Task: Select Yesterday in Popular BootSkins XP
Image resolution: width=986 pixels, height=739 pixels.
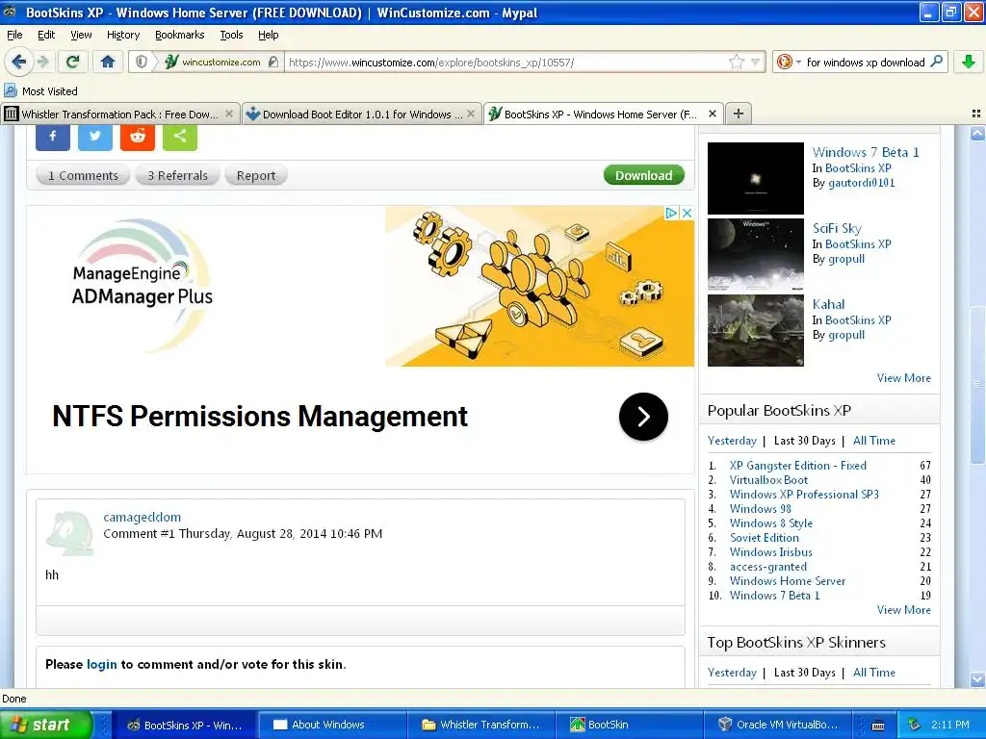Action: point(732,441)
